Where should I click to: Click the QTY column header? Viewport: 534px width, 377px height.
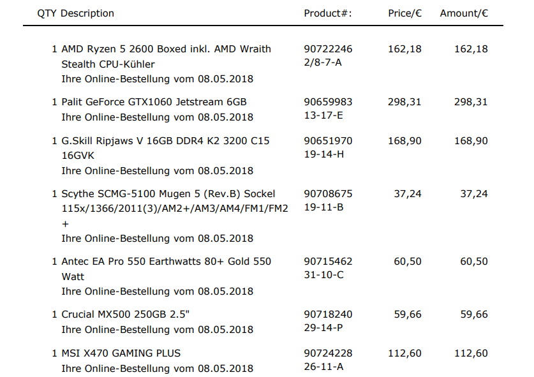[47, 13]
